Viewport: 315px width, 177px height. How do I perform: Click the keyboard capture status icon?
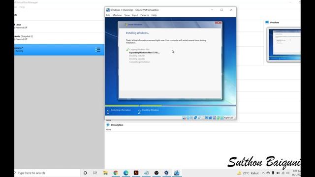point(222,118)
